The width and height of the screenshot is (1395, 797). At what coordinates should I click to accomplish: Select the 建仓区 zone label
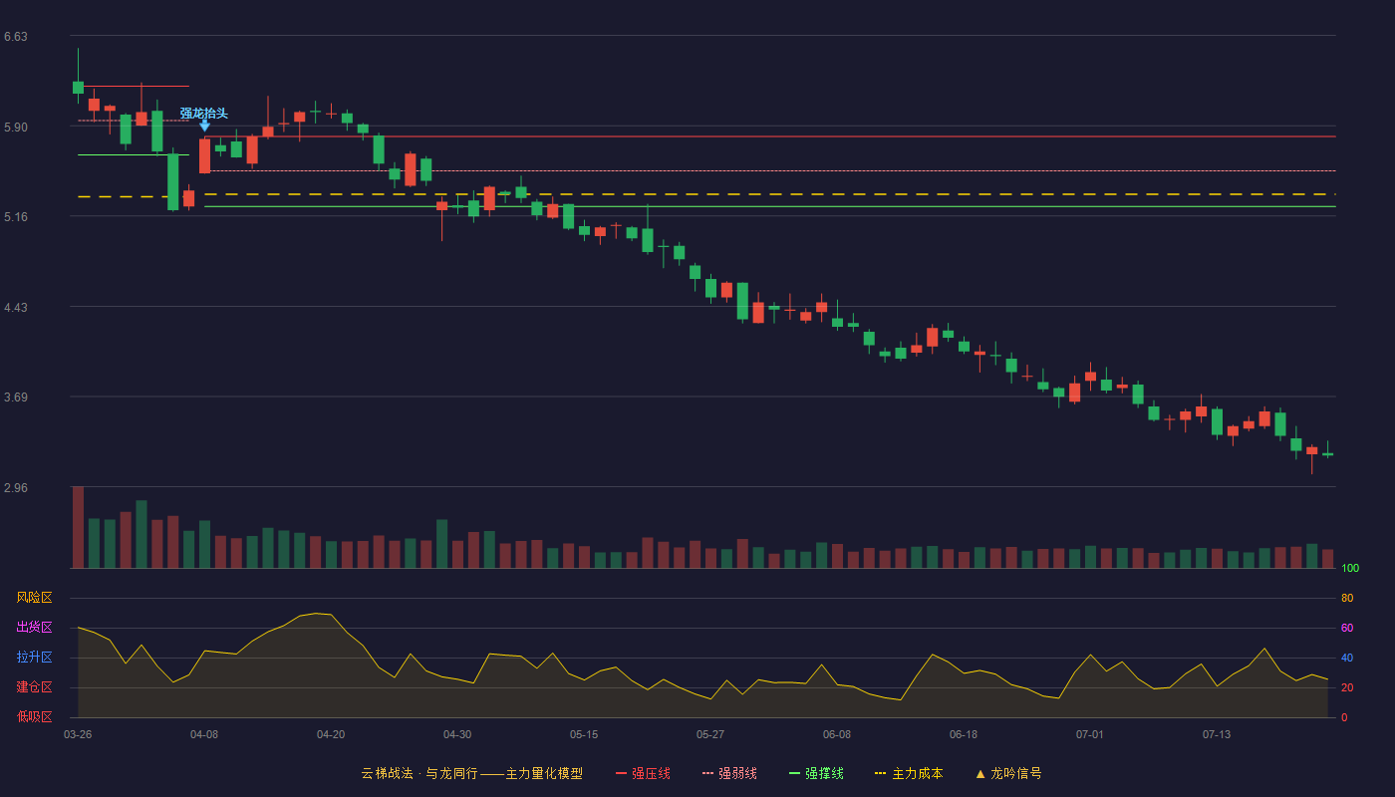[34, 687]
